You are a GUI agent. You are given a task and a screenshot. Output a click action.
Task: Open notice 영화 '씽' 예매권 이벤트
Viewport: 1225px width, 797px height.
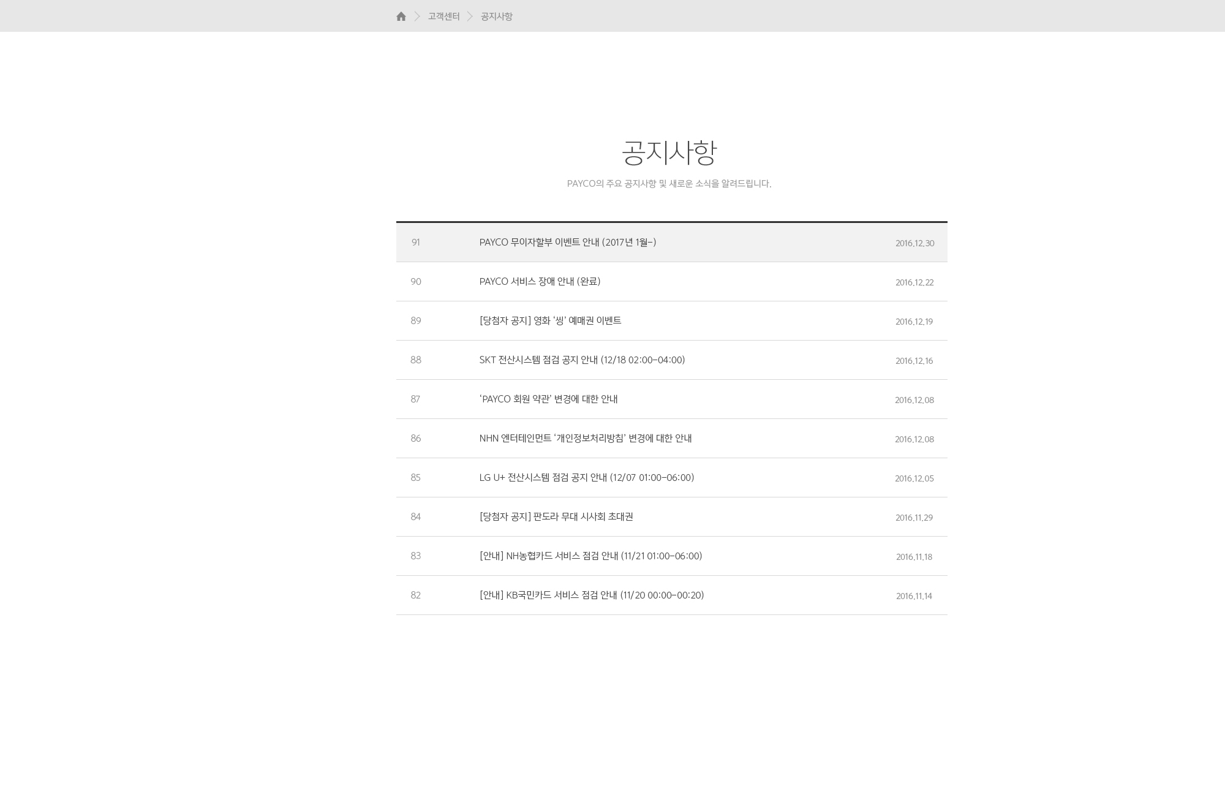tap(550, 321)
